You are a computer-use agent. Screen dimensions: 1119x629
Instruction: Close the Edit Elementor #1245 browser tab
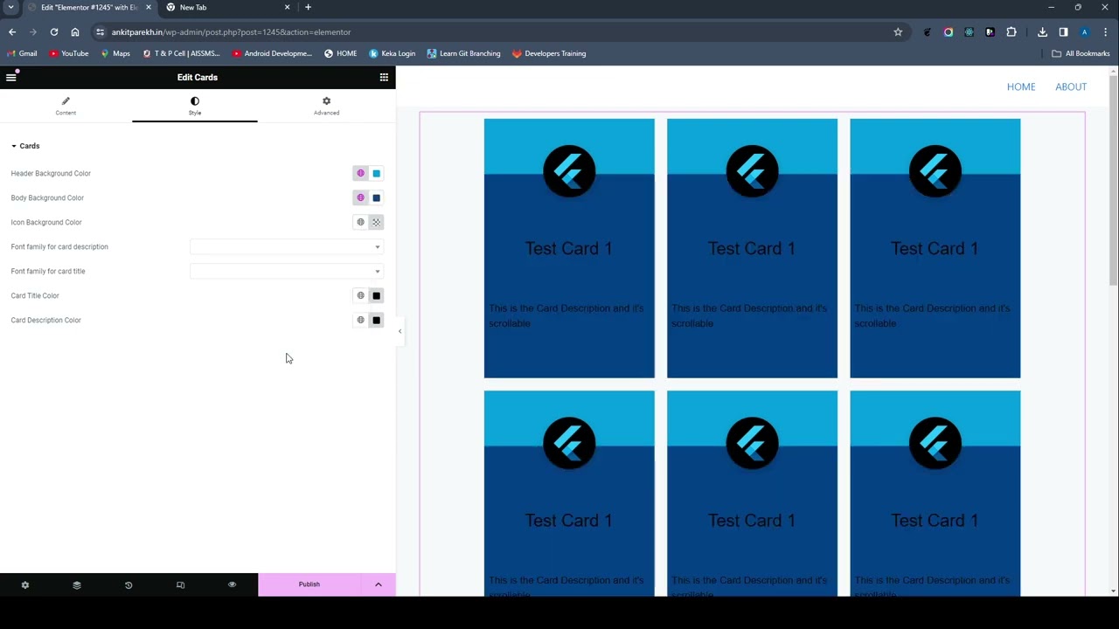149,7
